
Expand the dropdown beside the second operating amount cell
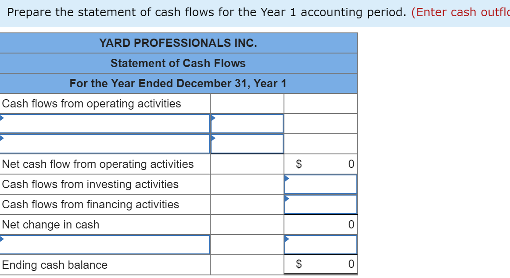[x=213, y=137]
